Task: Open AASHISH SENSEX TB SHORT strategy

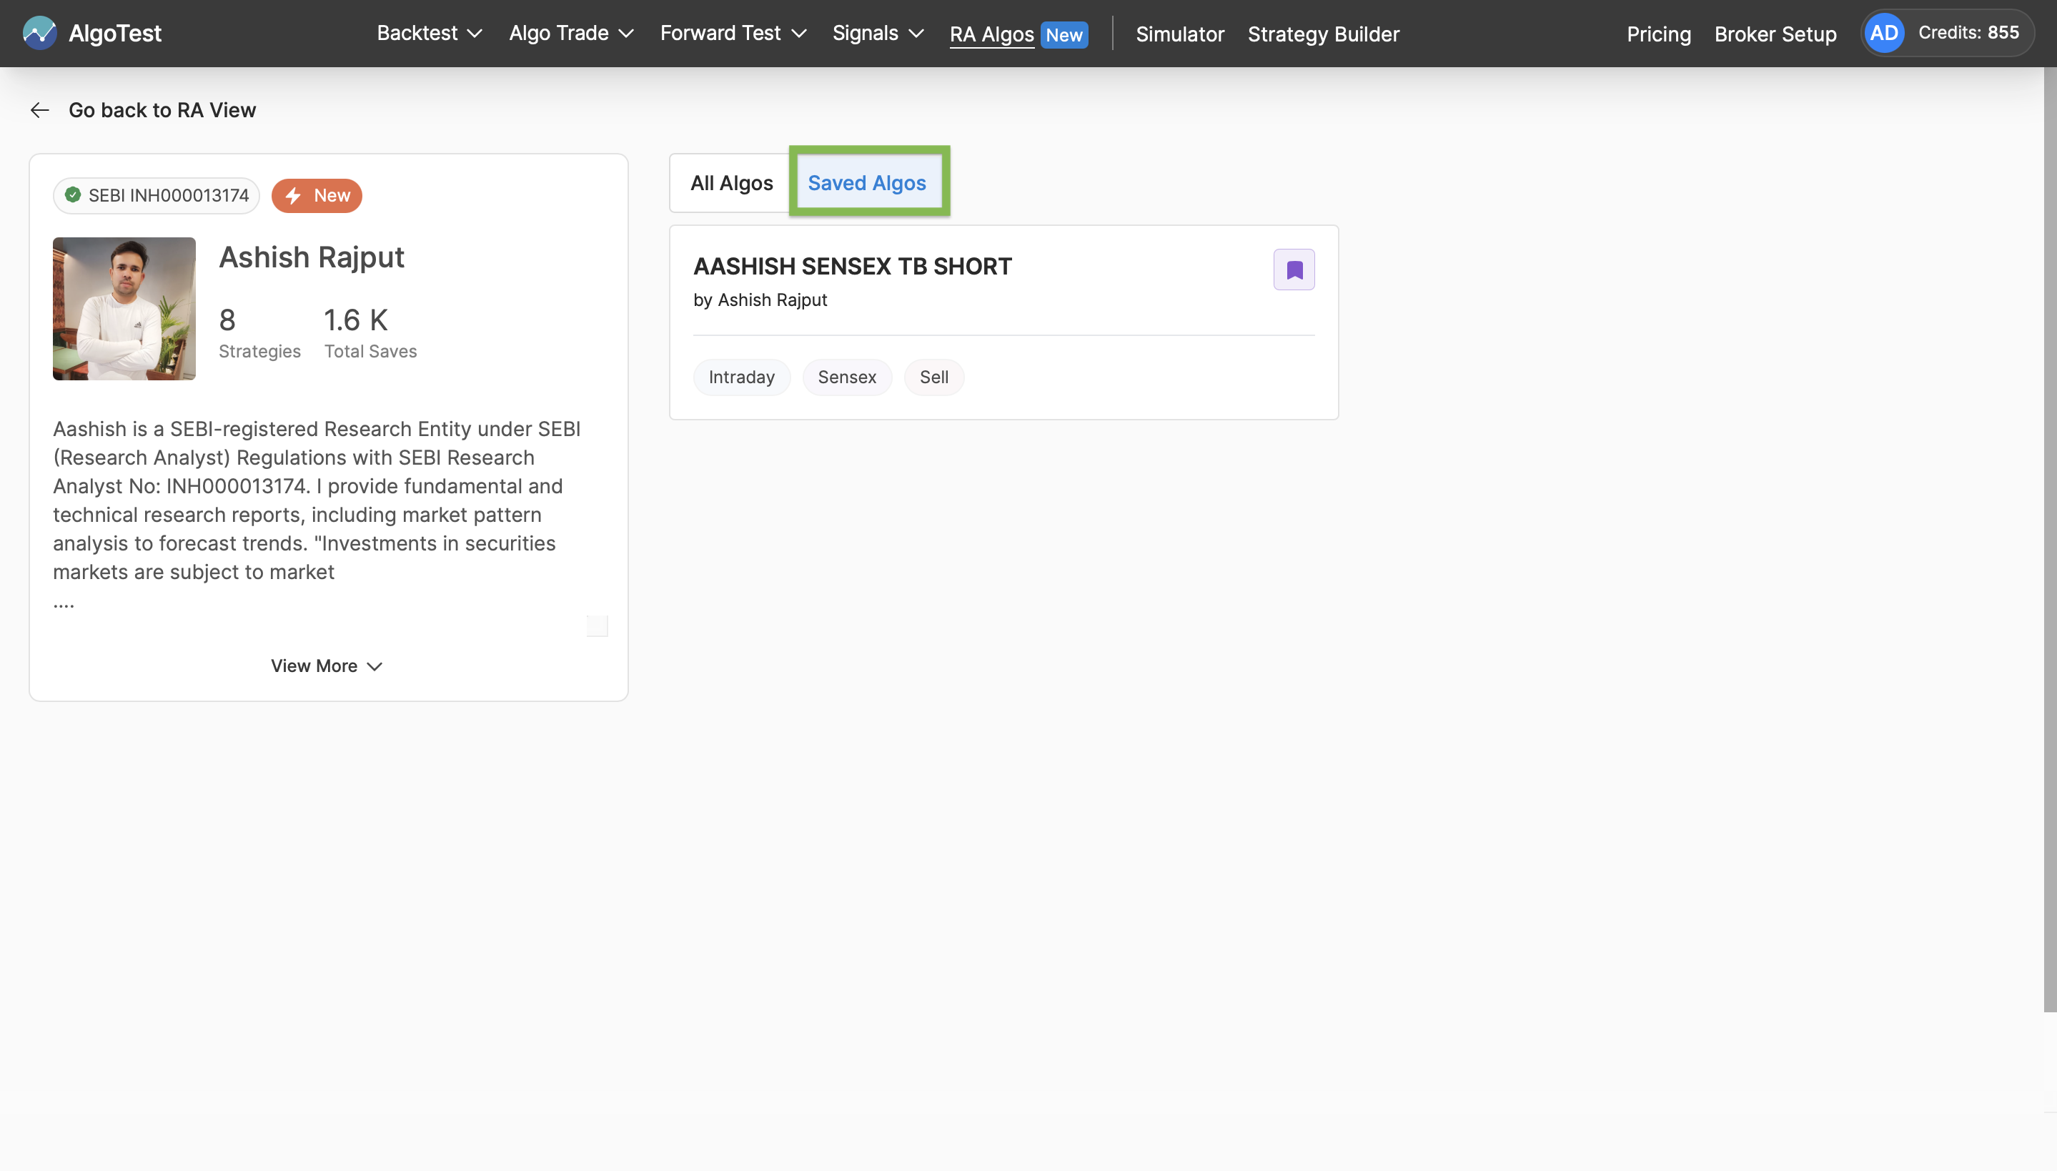Action: [x=852, y=266]
